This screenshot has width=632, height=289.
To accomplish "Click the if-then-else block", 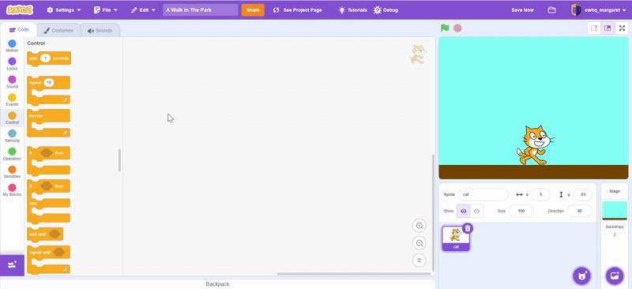I will point(48,201).
